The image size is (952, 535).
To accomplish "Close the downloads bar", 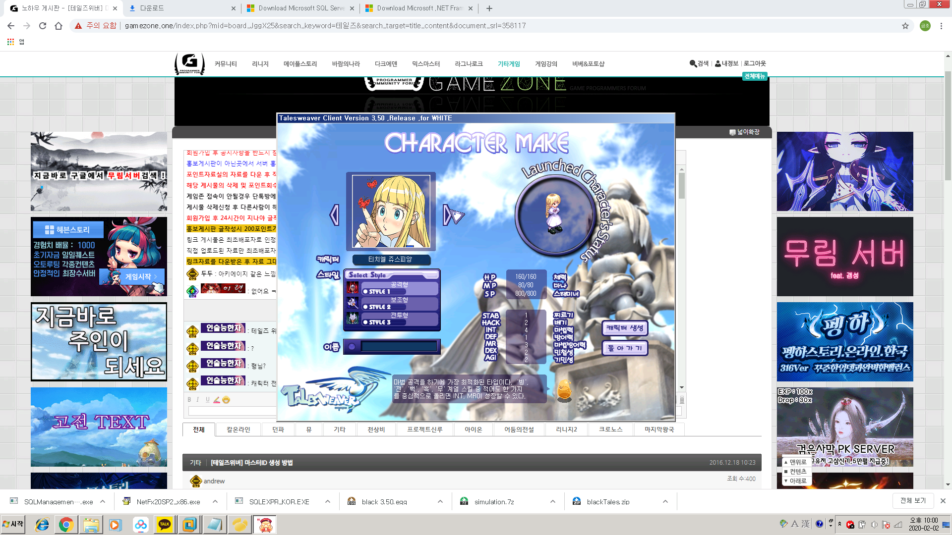I will coord(943,501).
